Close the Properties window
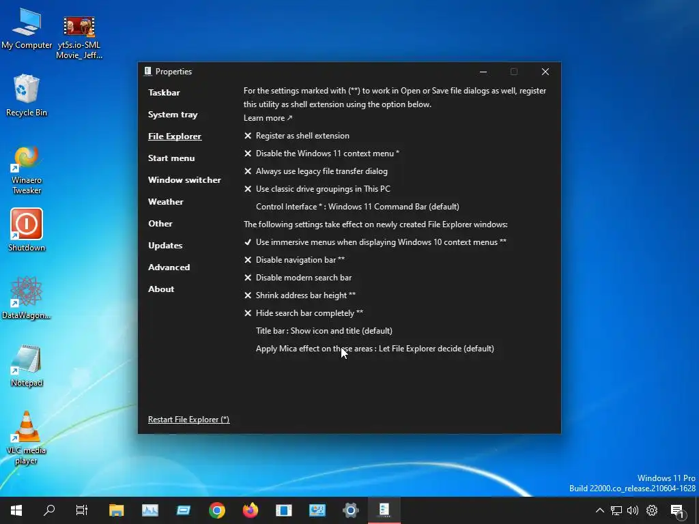The width and height of the screenshot is (699, 524). tap(545, 72)
